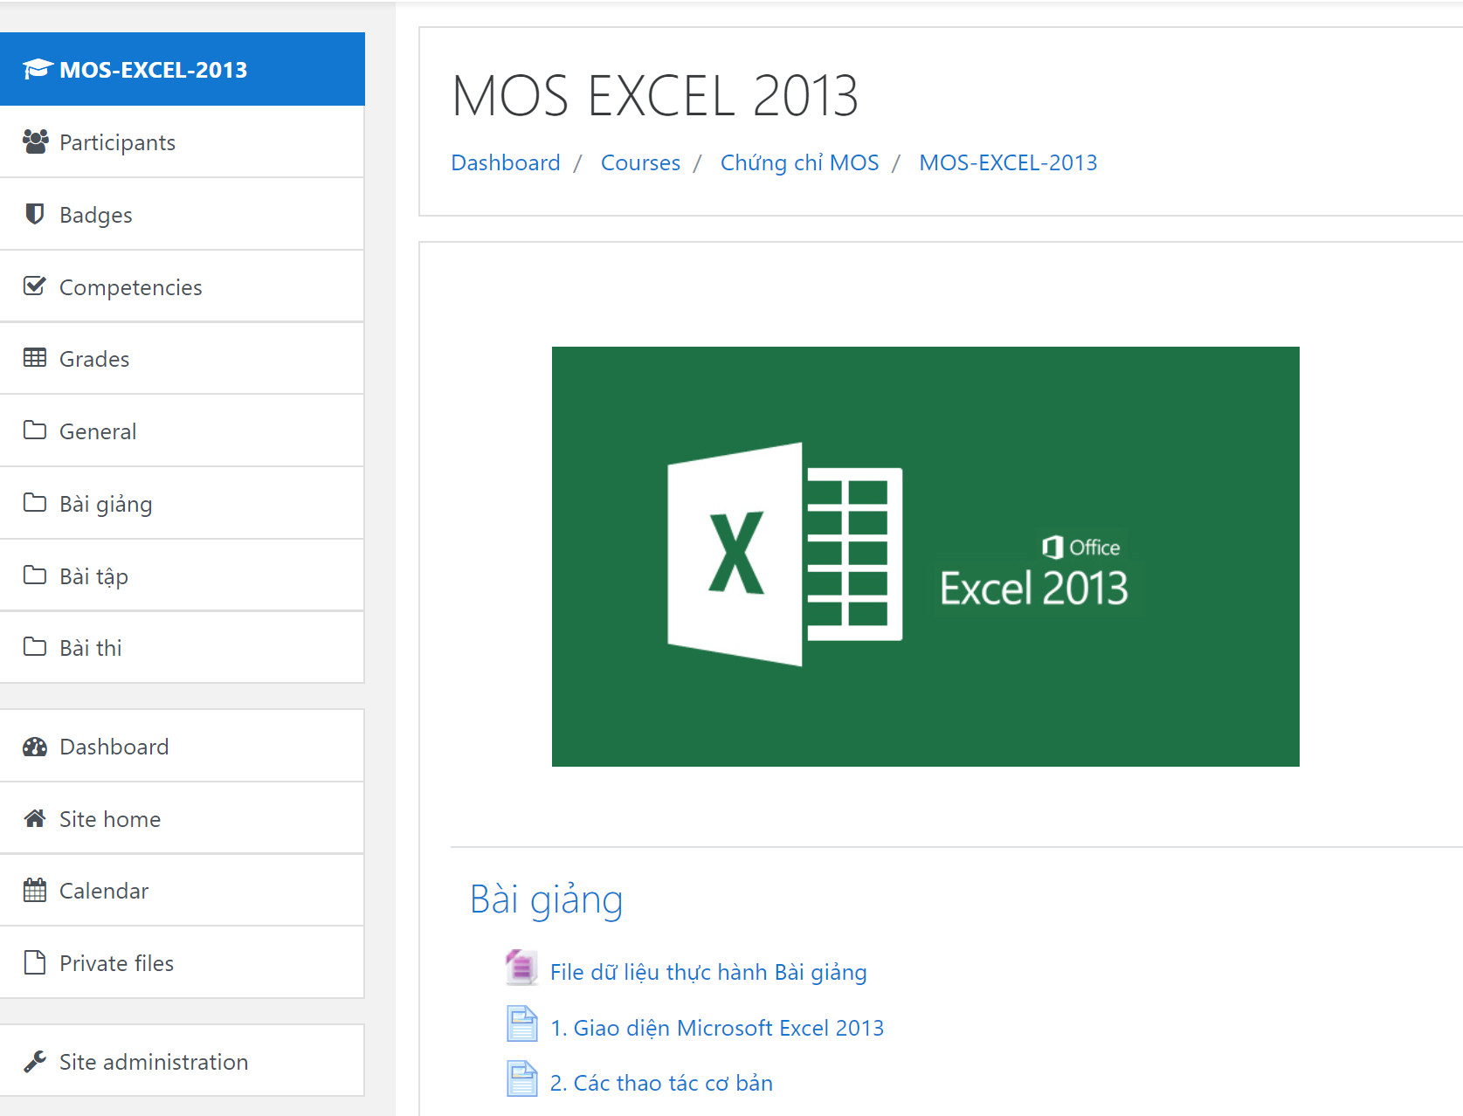
Task: Open lesson 2. Các thao tác cơ bản
Action: tap(661, 1083)
